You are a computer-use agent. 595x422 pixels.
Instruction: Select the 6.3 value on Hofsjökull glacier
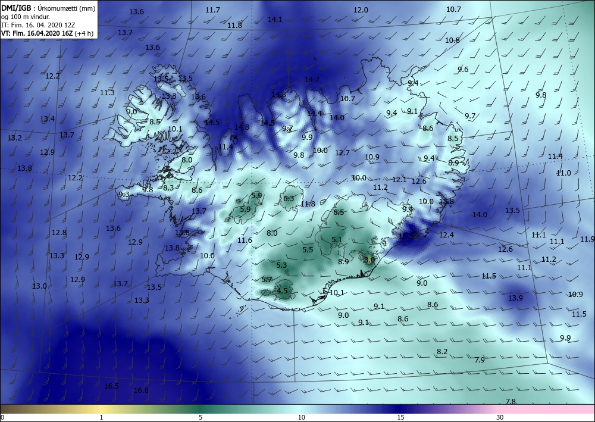pyautogui.click(x=289, y=198)
